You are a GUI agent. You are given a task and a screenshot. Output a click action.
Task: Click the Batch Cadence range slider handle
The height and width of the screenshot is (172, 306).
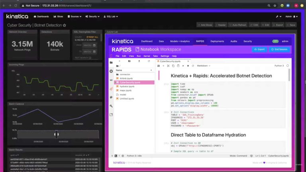click(x=56, y=135)
